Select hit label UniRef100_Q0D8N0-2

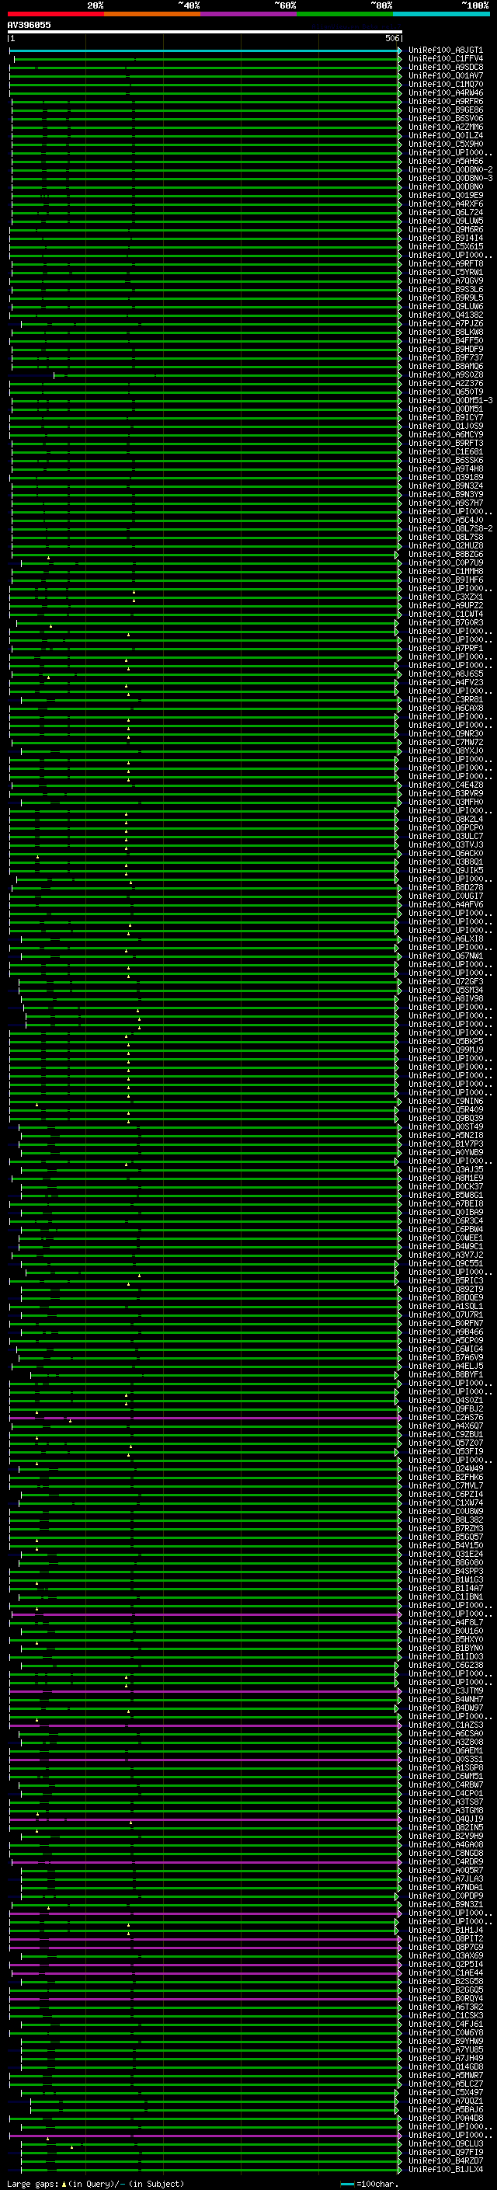[x=450, y=169]
